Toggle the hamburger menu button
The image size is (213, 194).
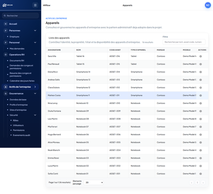(x=35, y=5)
